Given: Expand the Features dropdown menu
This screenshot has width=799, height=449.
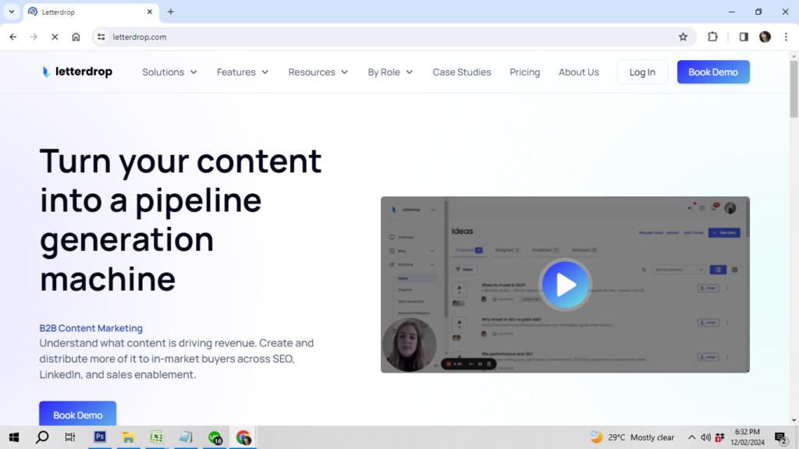Looking at the screenshot, I should coord(243,72).
